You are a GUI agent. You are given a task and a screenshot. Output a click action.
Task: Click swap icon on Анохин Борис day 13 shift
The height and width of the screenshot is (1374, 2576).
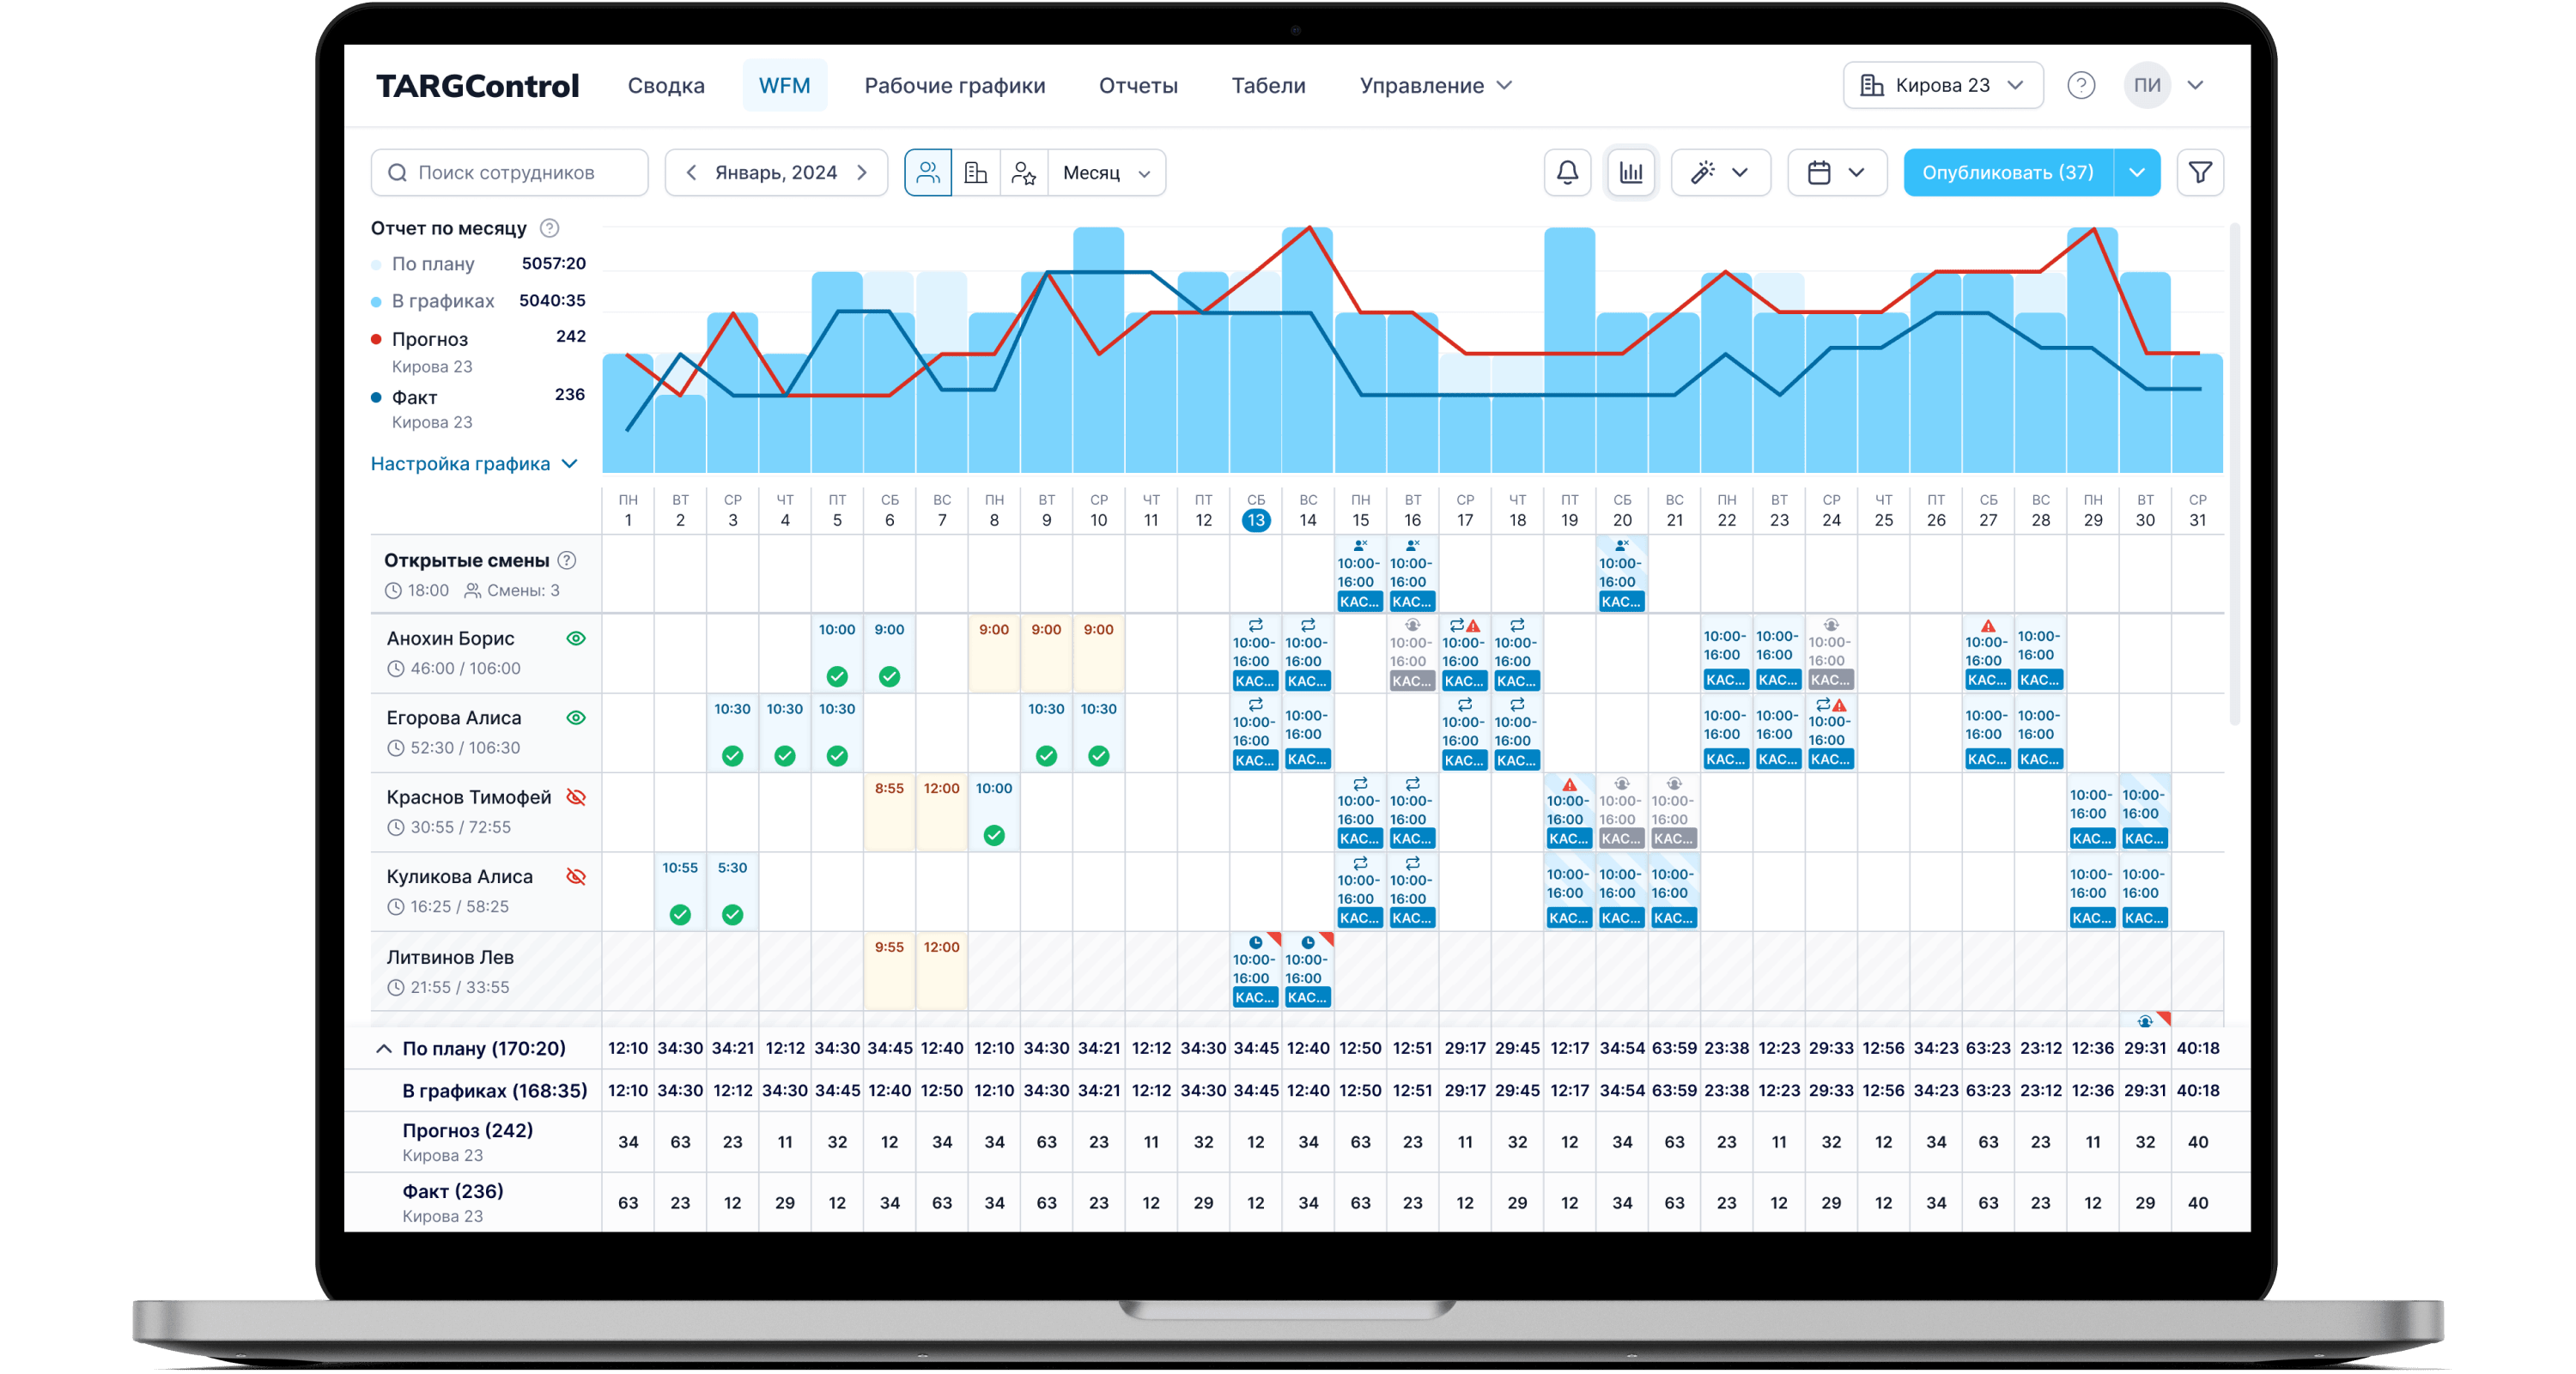pyautogui.click(x=1255, y=625)
